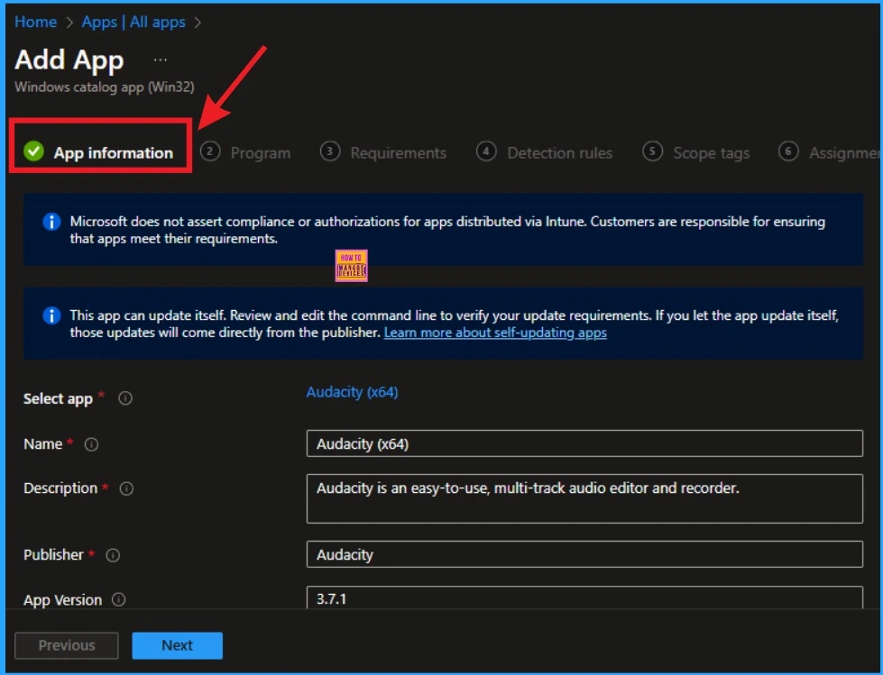Click into the Description text area
The image size is (883, 675).
click(584, 498)
